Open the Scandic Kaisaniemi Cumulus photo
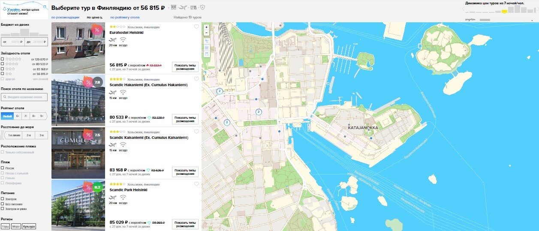539x231 pixels. tap(78, 153)
